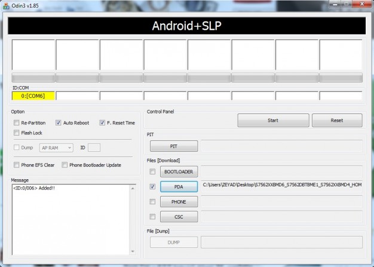Click the PIT file path field
Image resolution: width=374 pixels, height=267 pixels.
pos(281,146)
